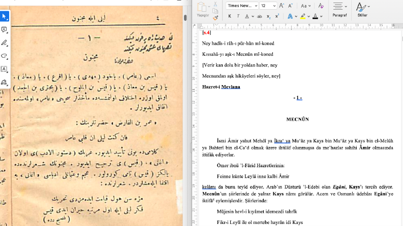Select the arrow selection tool in PDF viewer

[x=4, y=17]
